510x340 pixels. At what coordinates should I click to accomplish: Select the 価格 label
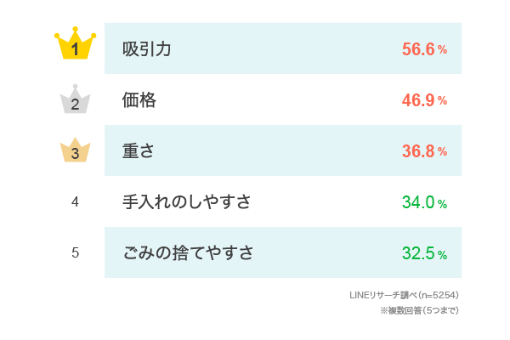pyautogui.click(x=139, y=100)
